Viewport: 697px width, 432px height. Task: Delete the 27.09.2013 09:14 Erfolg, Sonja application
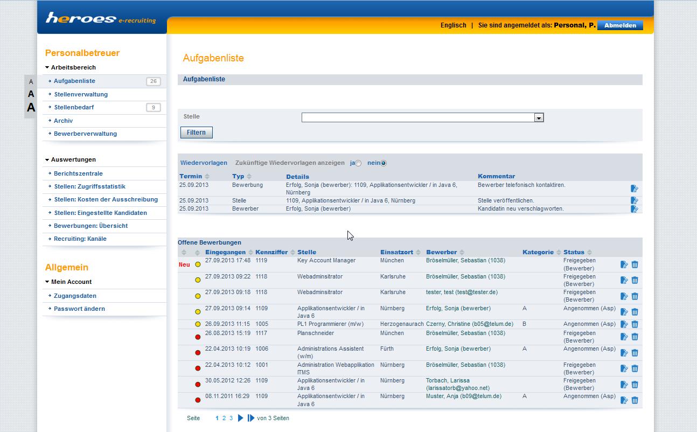point(635,312)
